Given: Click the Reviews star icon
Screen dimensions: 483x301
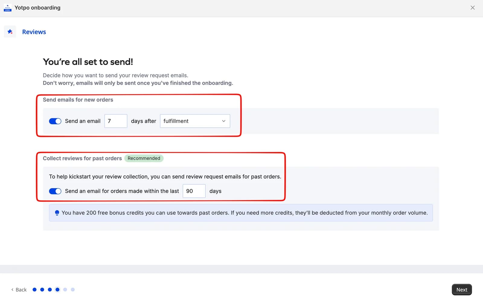Looking at the screenshot, I should click(x=10, y=32).
